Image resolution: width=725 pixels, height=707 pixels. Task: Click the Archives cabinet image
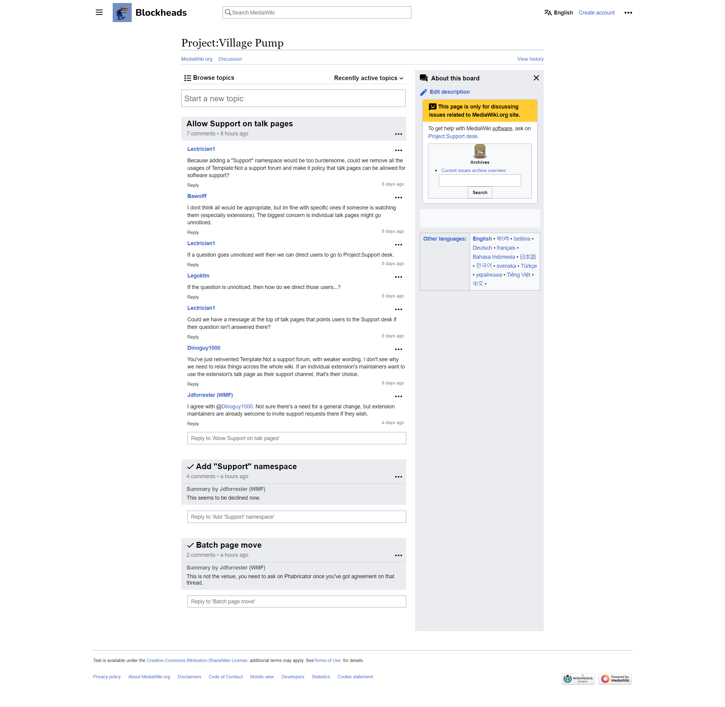[479, 151]
